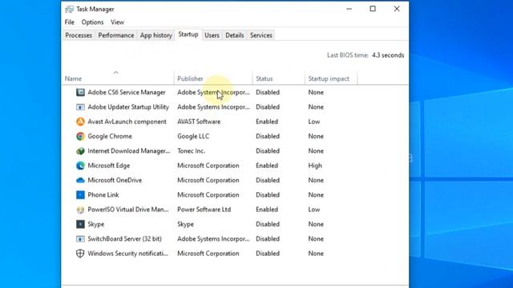Switch to the Performance tab
This screenshot has width=513, height=288.
click(x=116, y=35)
